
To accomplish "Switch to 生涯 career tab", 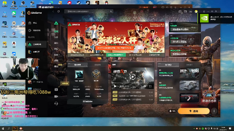I will coord(56,37).
